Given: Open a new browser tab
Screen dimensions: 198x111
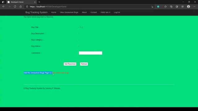Looking at the screenshot, I should pyautogui.click(x=39, y=2).
